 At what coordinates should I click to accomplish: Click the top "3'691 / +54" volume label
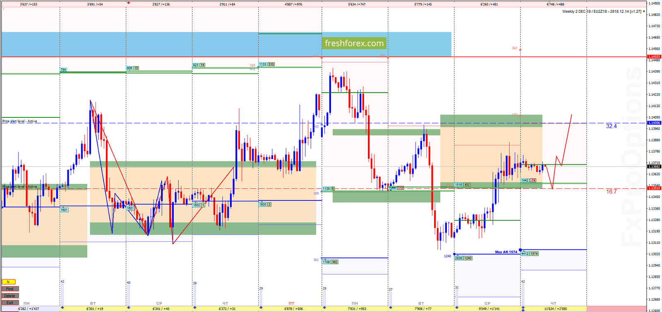click(x=95, y=5)
